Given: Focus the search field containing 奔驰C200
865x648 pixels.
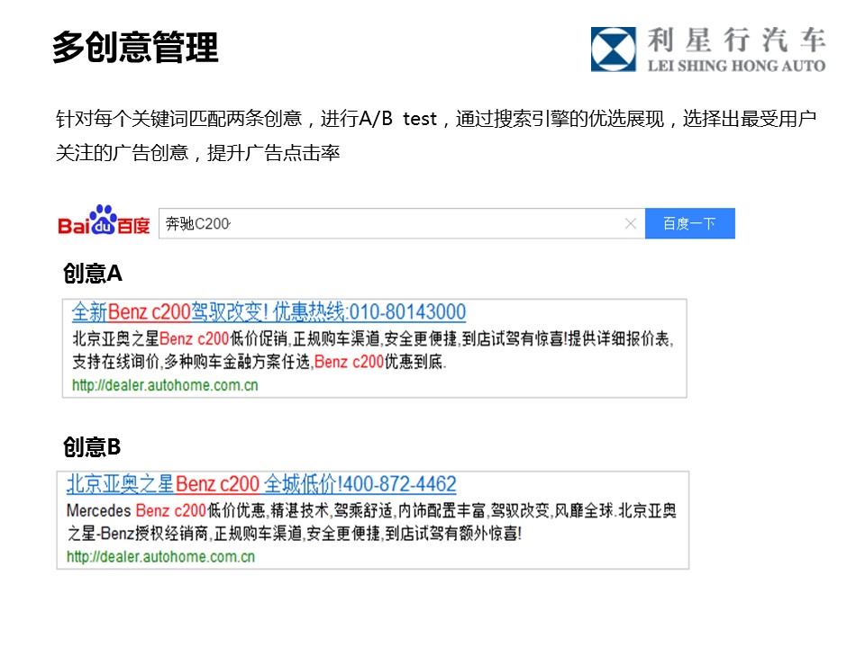Looking at the screenshot, I should 387,223.
